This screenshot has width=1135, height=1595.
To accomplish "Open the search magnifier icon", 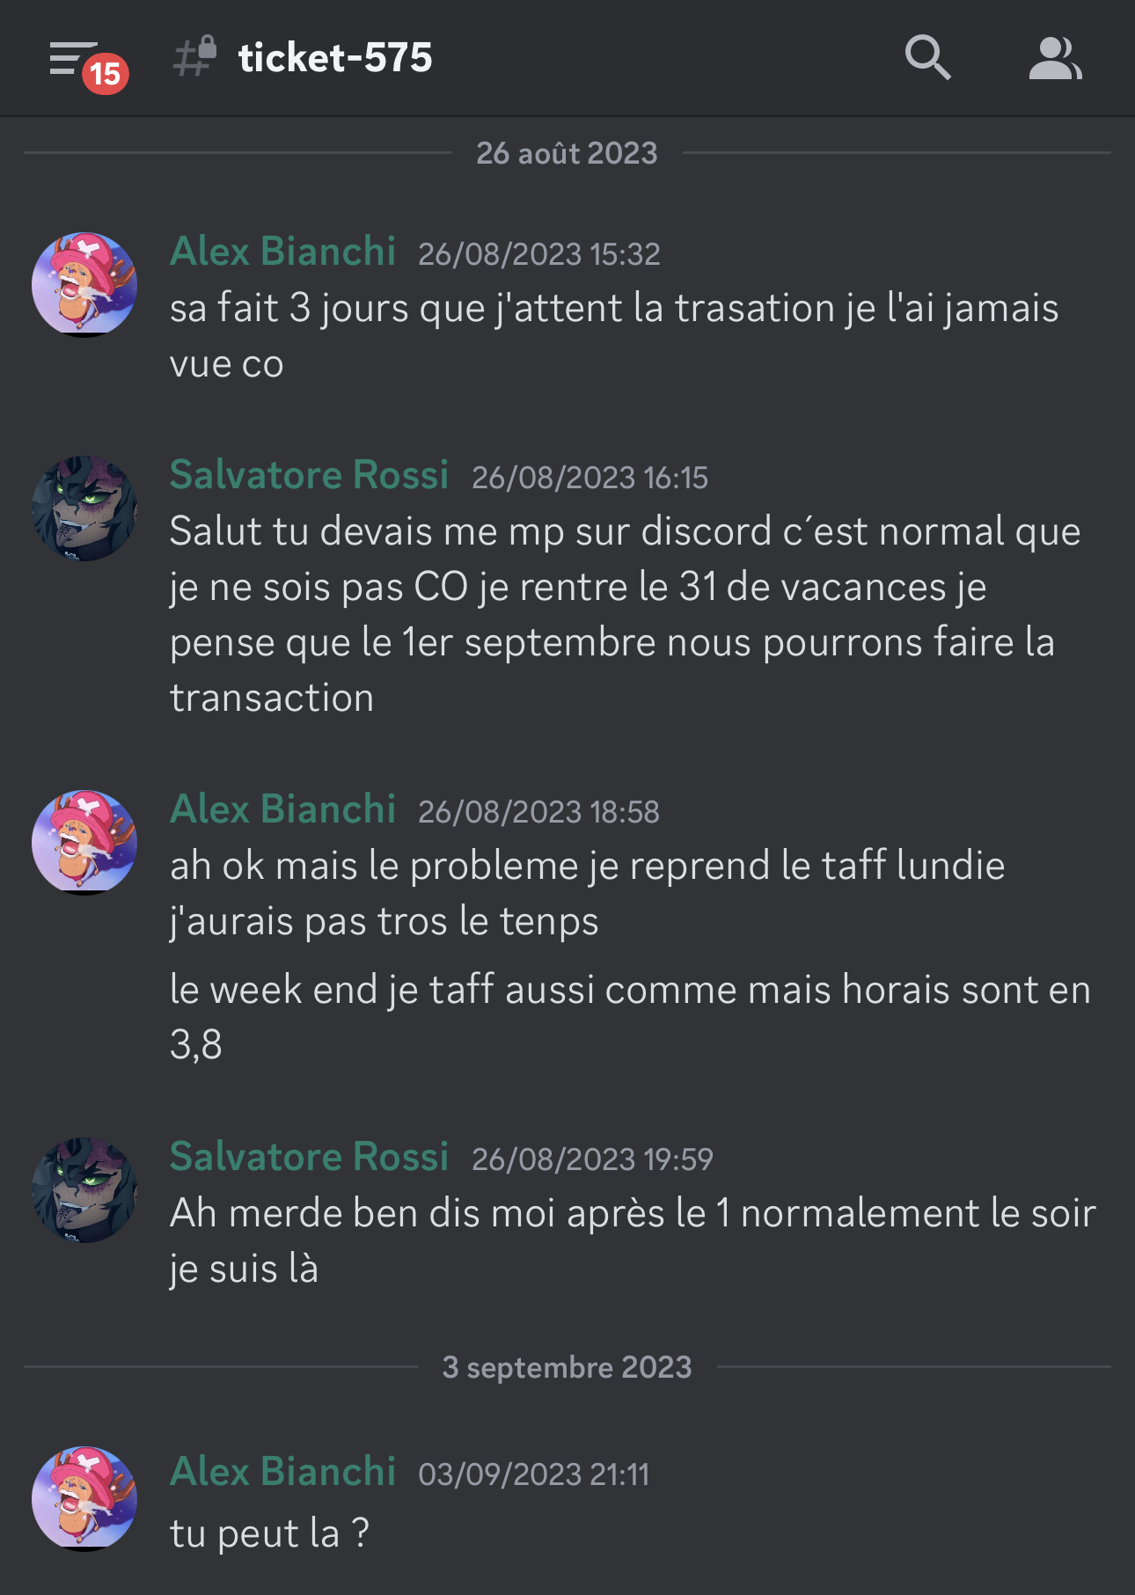I will pos(927,58).
